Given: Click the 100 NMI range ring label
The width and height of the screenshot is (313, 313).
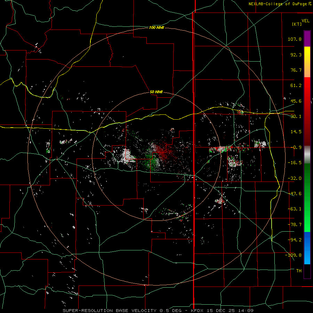Looking at the screenshot, I should tap(156, 27).
